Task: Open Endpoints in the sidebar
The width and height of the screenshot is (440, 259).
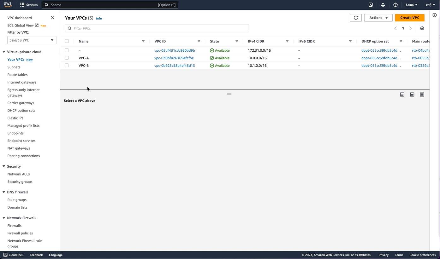Action: tap(15, 133)
